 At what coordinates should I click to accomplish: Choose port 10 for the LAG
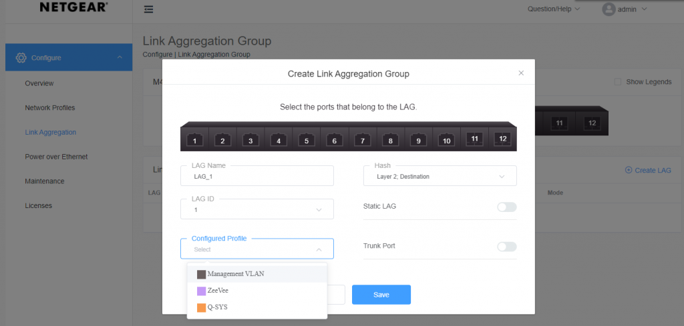[x=446, y=140]
